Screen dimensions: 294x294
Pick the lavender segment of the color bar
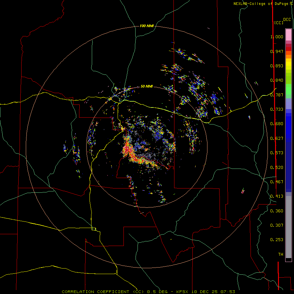[x=288, y=104]
